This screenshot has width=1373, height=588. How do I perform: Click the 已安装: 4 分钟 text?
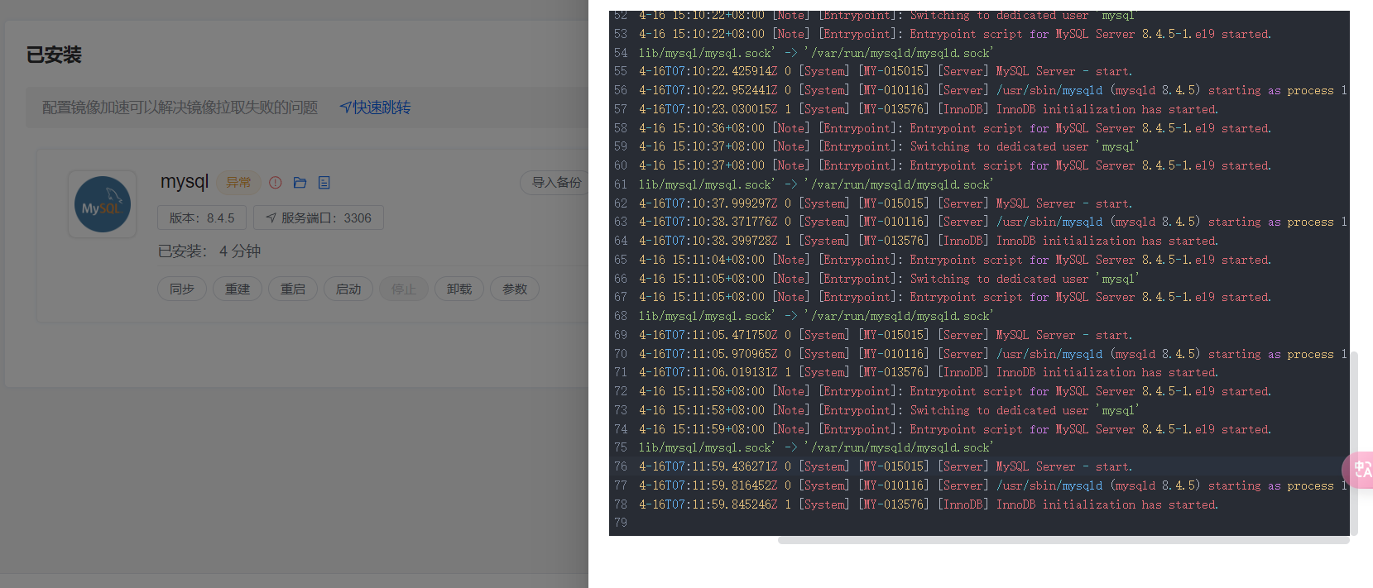209,251
